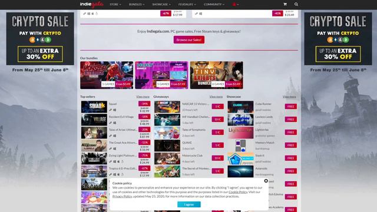Open the right Crypto Sale banner
Screen dimensions: 377x212
pyautogui.click(x=338, y=39)
